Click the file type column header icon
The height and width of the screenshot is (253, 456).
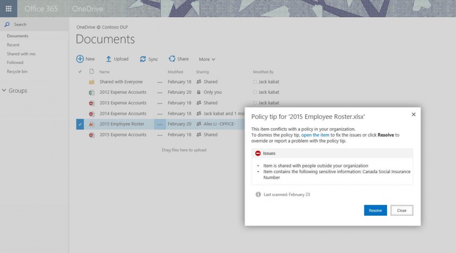(92, 71)
